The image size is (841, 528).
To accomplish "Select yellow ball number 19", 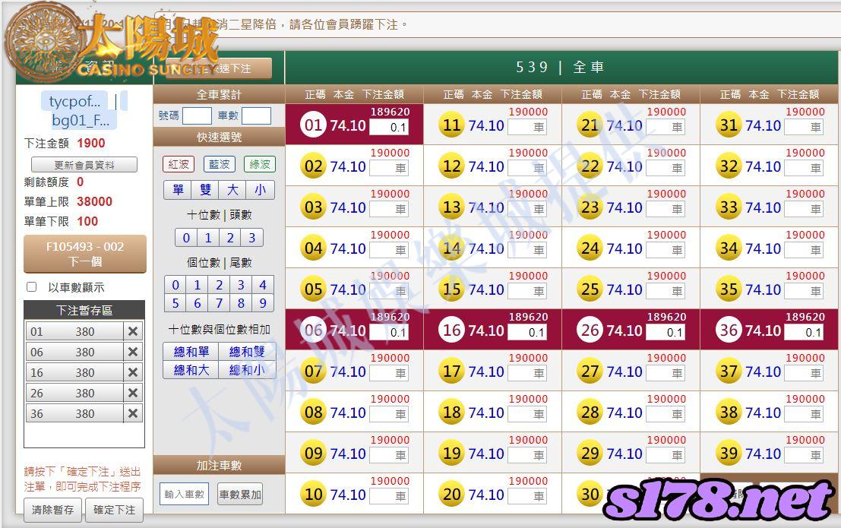I will pos(451,454).
